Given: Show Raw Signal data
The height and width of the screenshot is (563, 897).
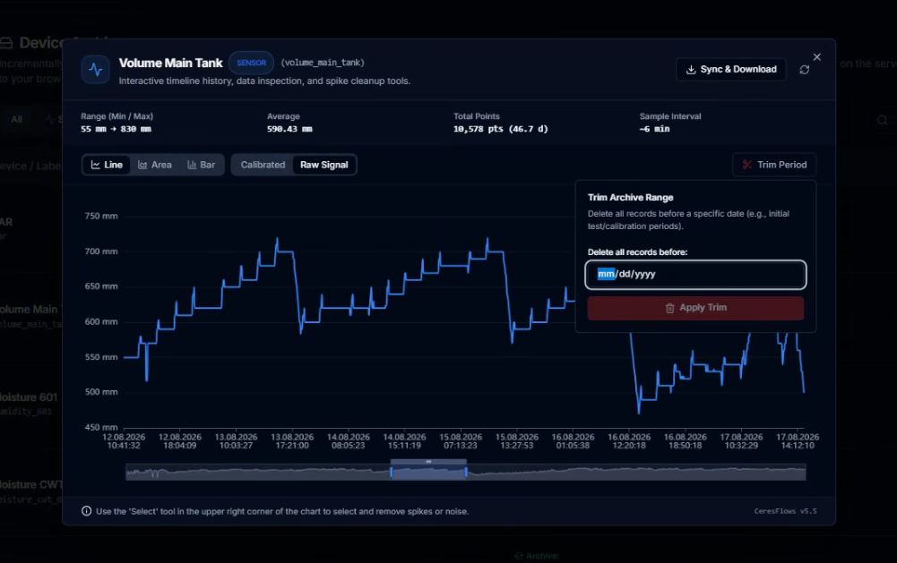Looking at the screenshot, I should [x=323, y=165].
